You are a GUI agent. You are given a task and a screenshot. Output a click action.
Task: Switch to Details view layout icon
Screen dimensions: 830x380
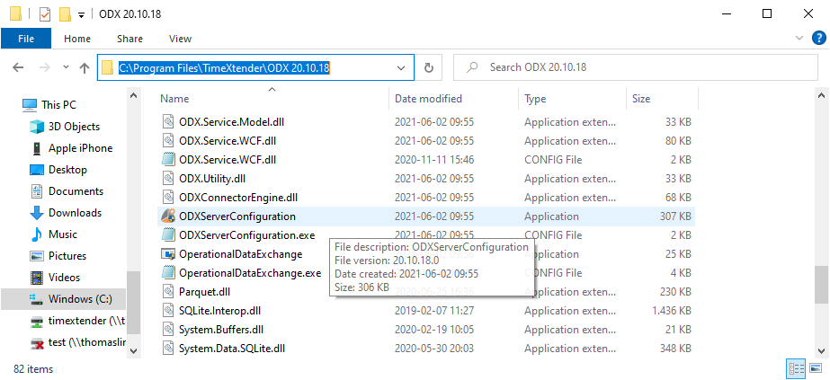tap(797, 368)
